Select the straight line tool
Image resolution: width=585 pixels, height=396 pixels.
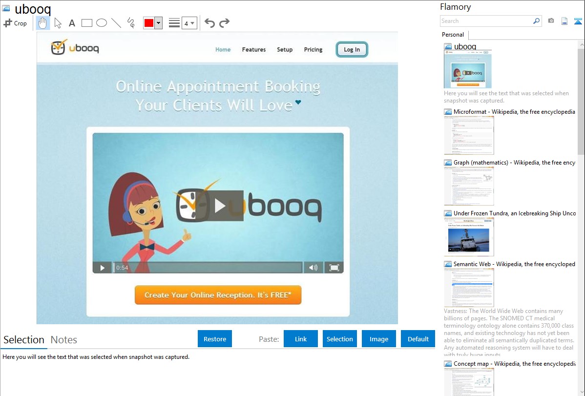pos(116,23)
